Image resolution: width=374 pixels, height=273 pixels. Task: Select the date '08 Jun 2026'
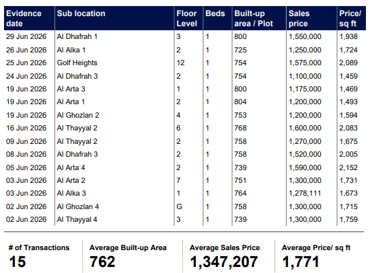pyautogui.click(x=26, y=154)
